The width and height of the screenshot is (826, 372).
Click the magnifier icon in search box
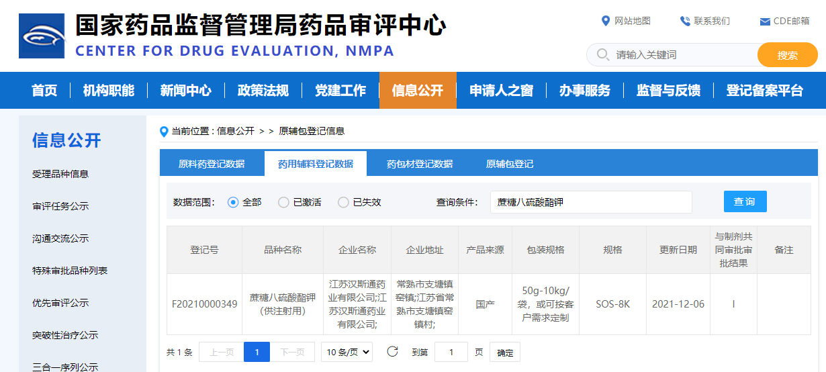(602, 54)
